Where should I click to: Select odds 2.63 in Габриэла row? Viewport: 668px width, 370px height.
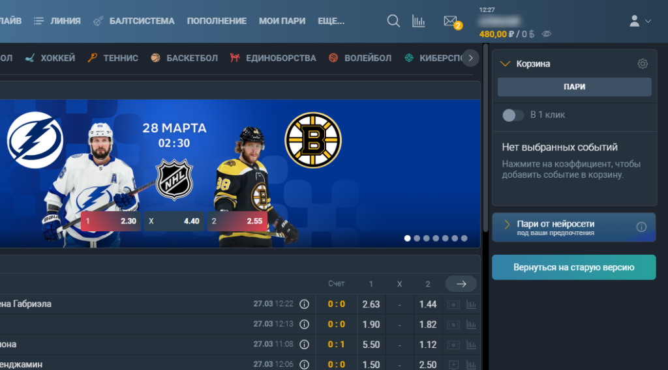[371, 304]
